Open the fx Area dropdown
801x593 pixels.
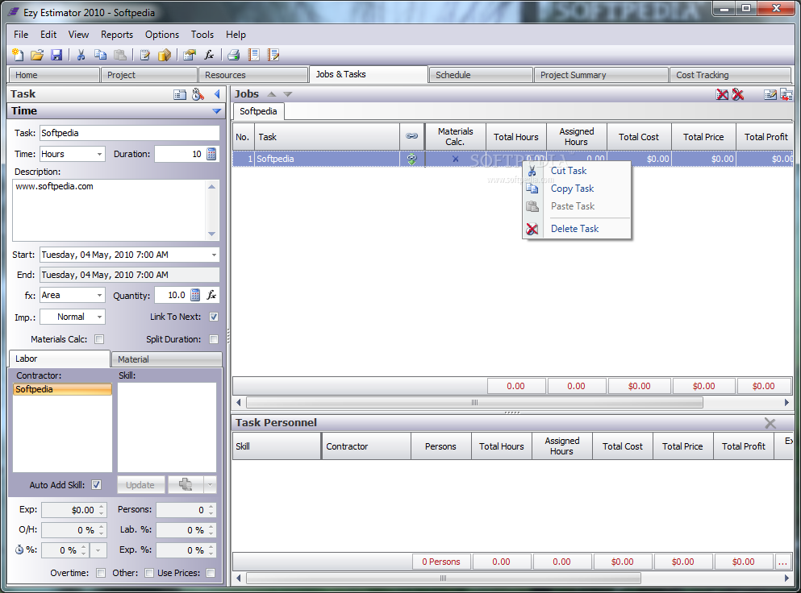tap(99, 295)
